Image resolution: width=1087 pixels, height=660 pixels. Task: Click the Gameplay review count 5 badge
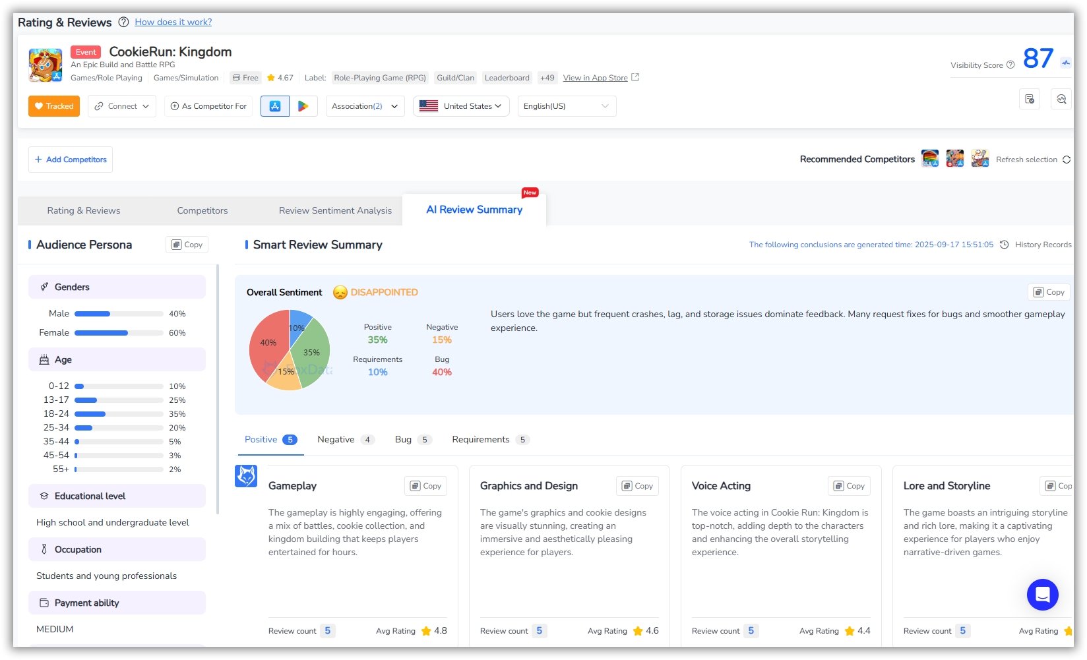(x=328, y=631)
